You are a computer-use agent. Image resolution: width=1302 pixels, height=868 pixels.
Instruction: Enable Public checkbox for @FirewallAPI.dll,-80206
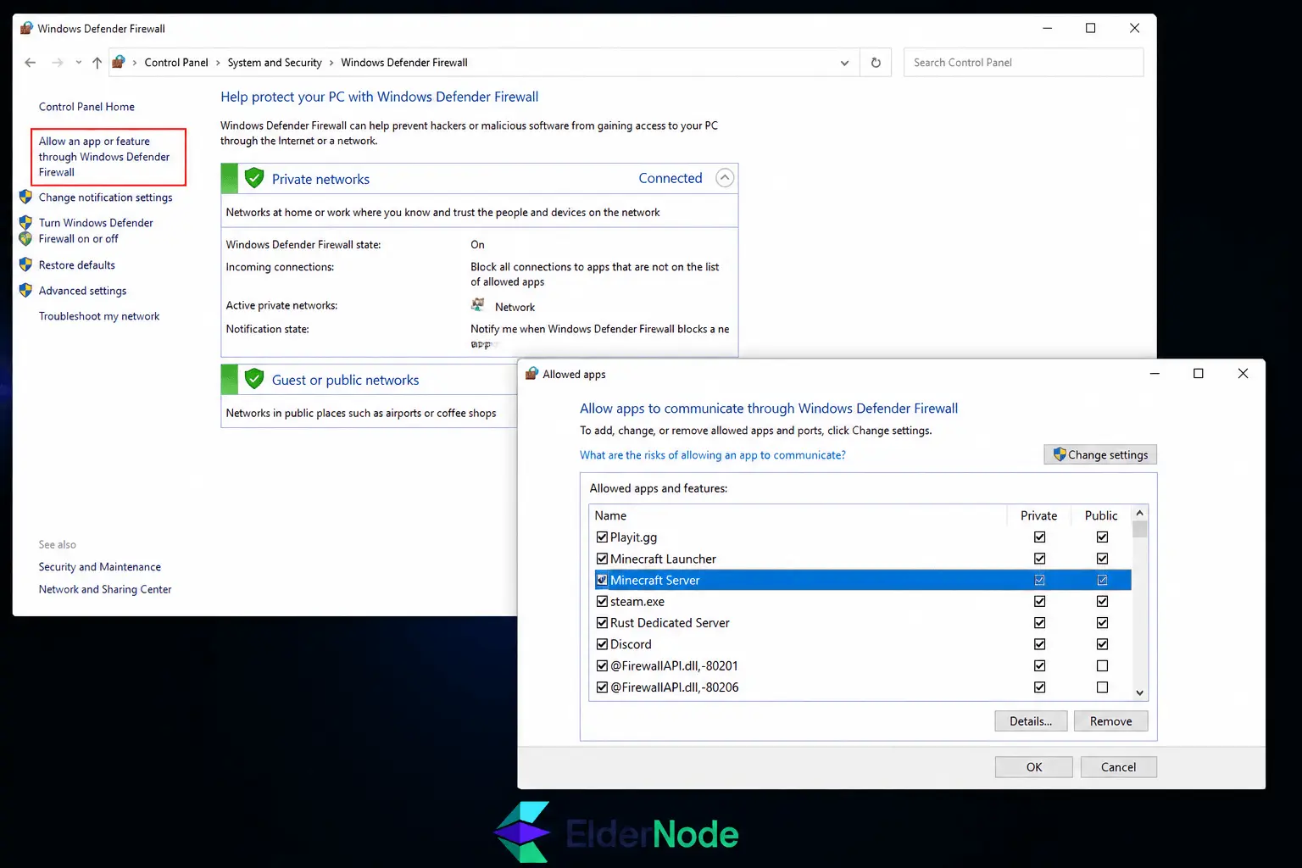tap(1102, 687)
